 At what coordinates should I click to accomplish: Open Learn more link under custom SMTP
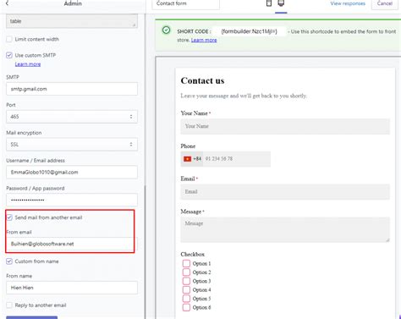[28, 64]
